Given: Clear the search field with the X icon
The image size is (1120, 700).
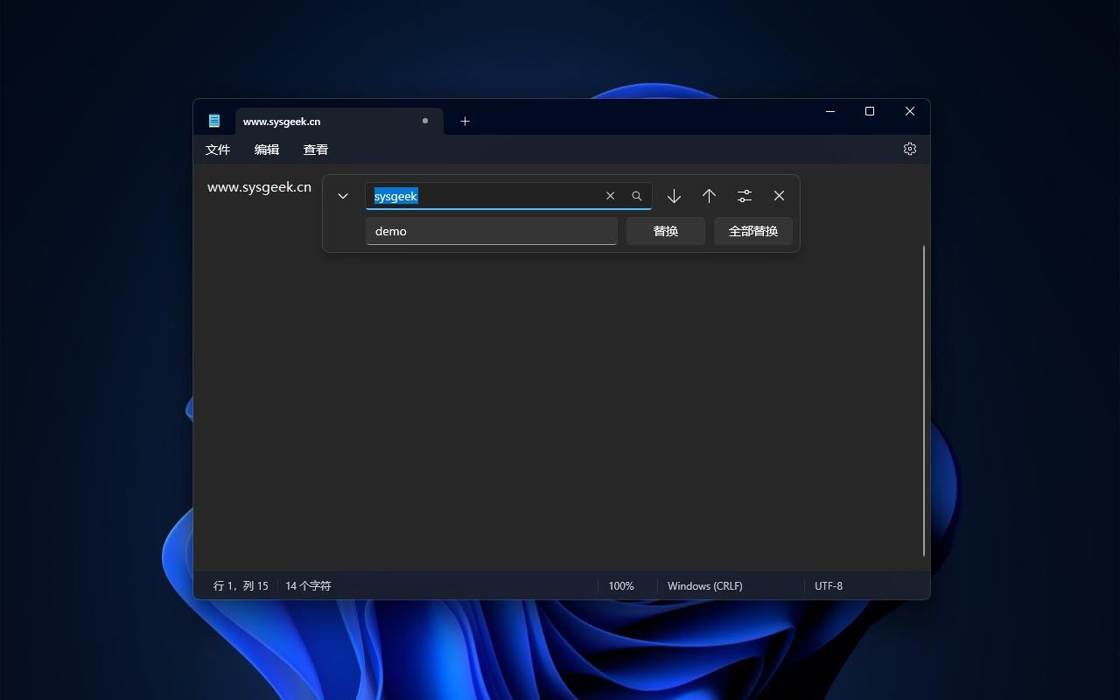Looking at the screenshot, I should (x=610, y=196).
